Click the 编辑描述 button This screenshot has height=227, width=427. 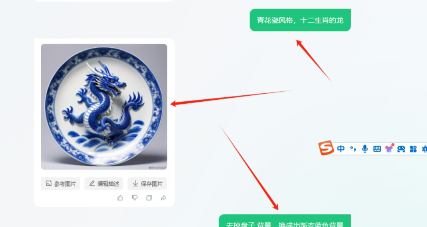(104, 184)
